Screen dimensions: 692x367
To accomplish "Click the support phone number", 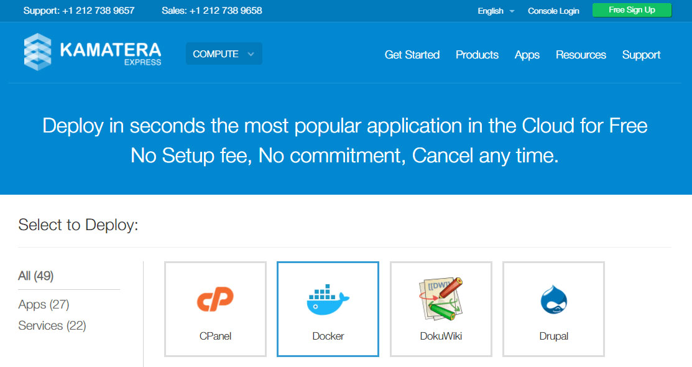I will 98,11.
